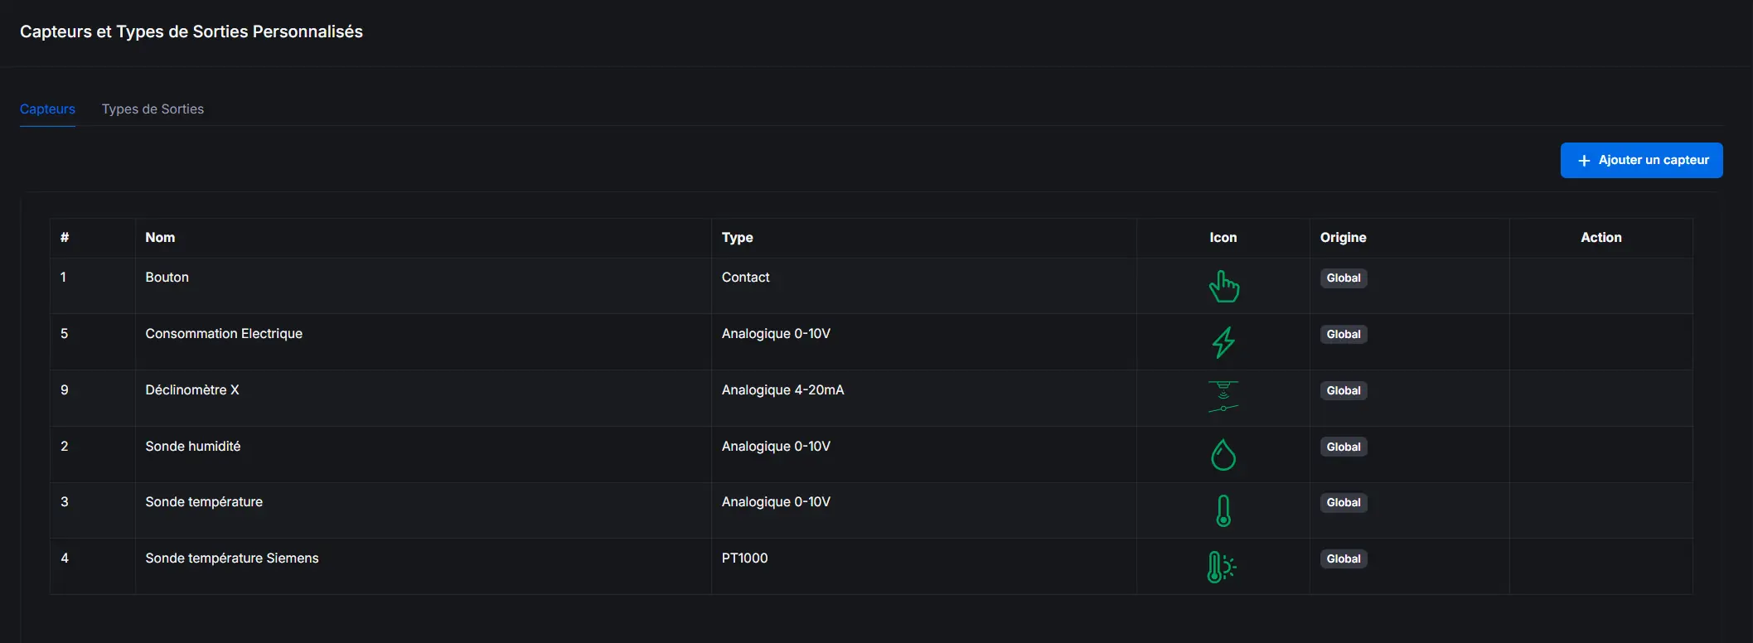1753x643 pixels.
Task: Switch to the Types de Sorties tab
Action: pyautogui.click(x=153, y=109)
